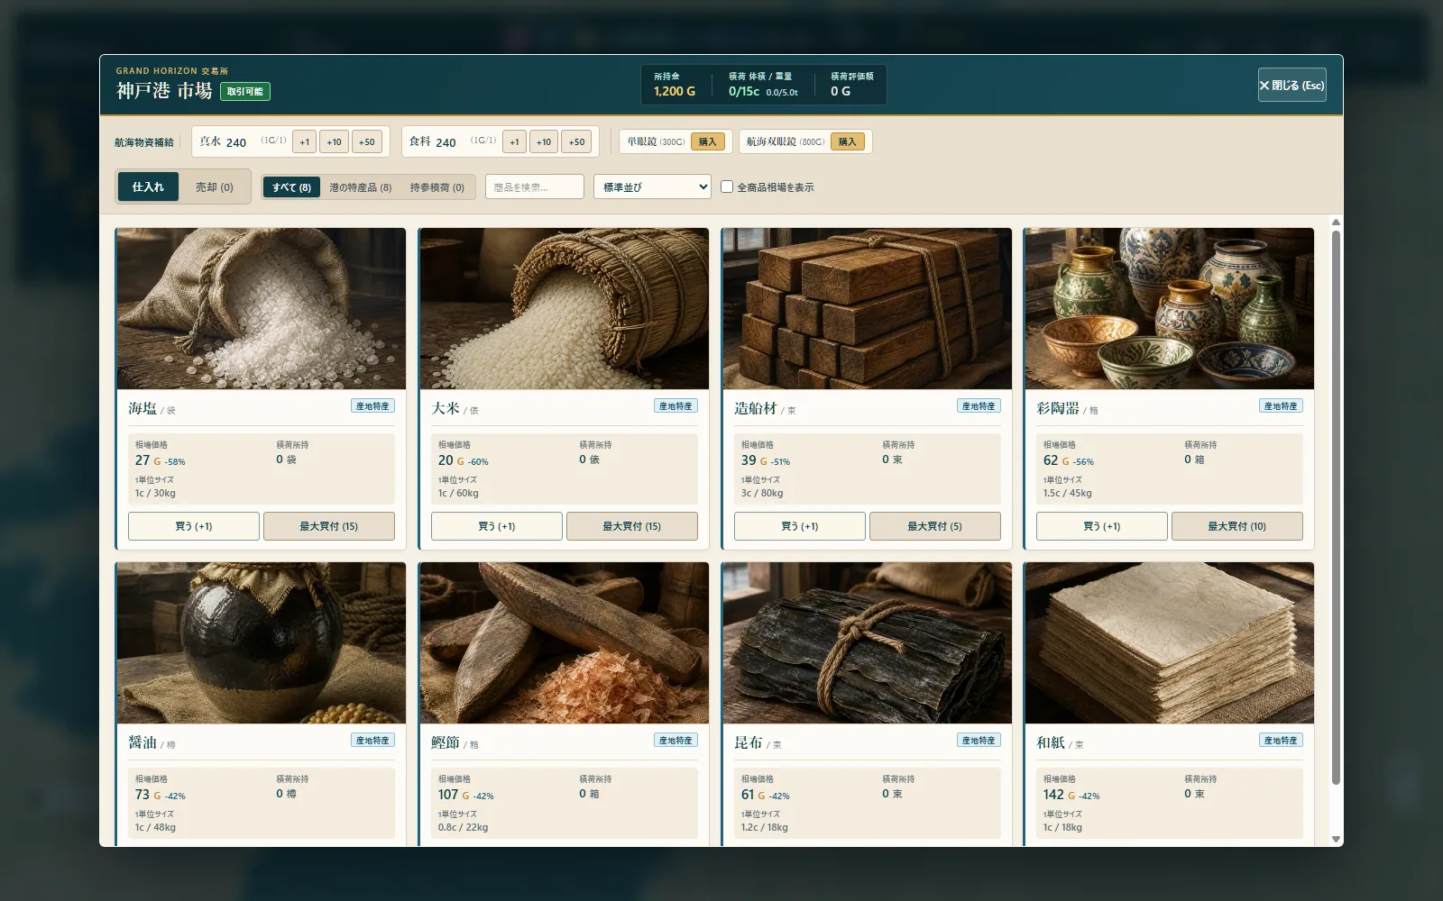Add +1 fresh water (真水) supply

tap(304, 141)
